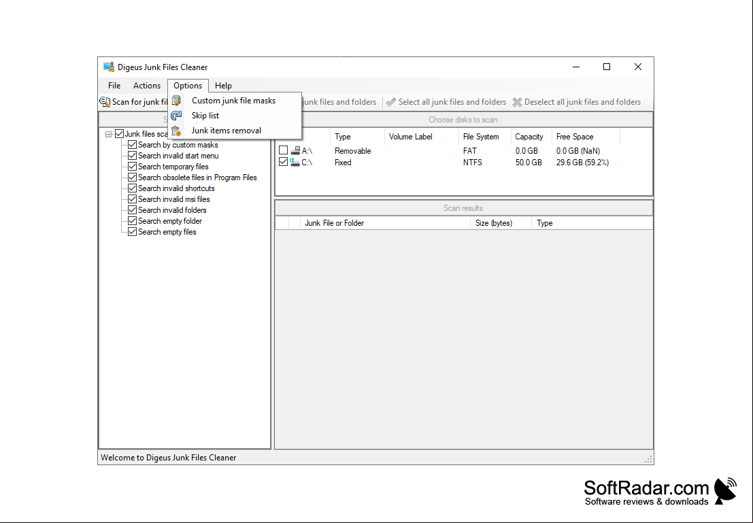Check the A:\ drive checkbox
Viewport: 753px width, 523px height.
tap(284, 150)
